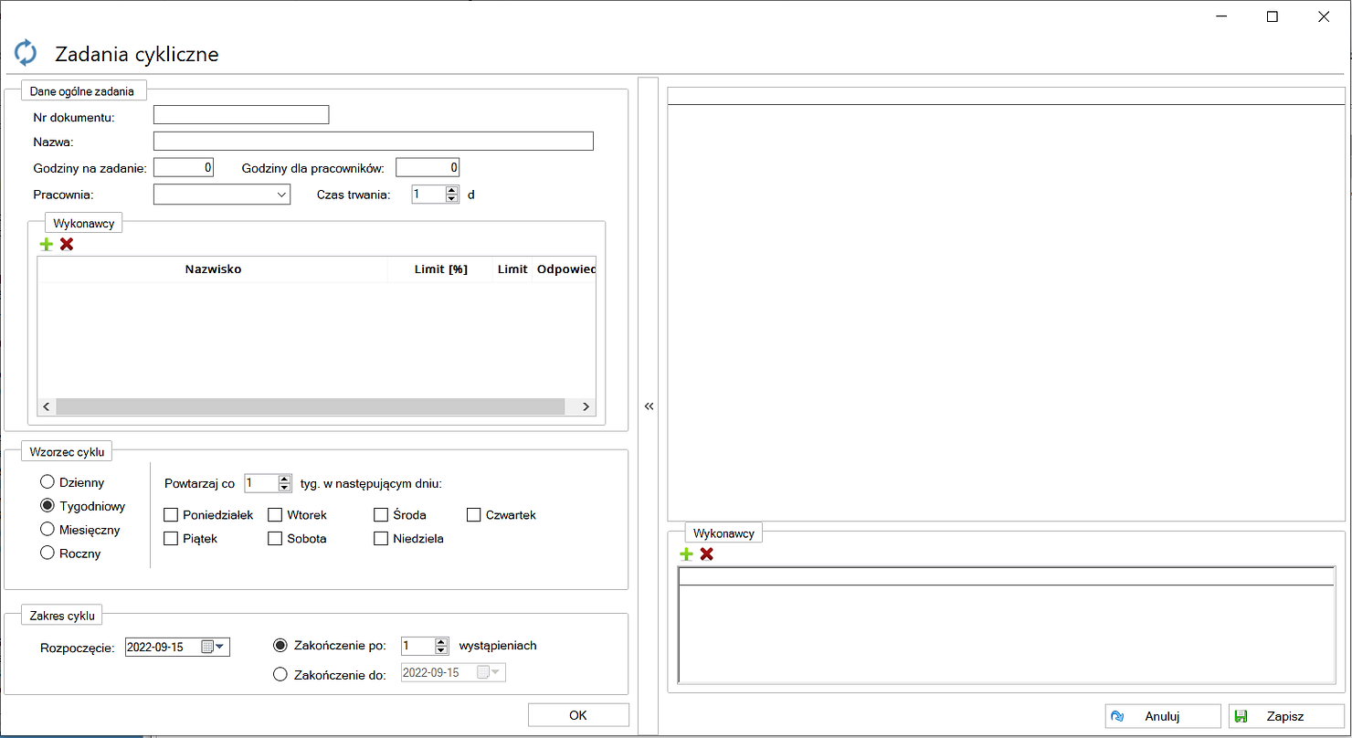Open the Pracownia dropdown list

(280, 195)
